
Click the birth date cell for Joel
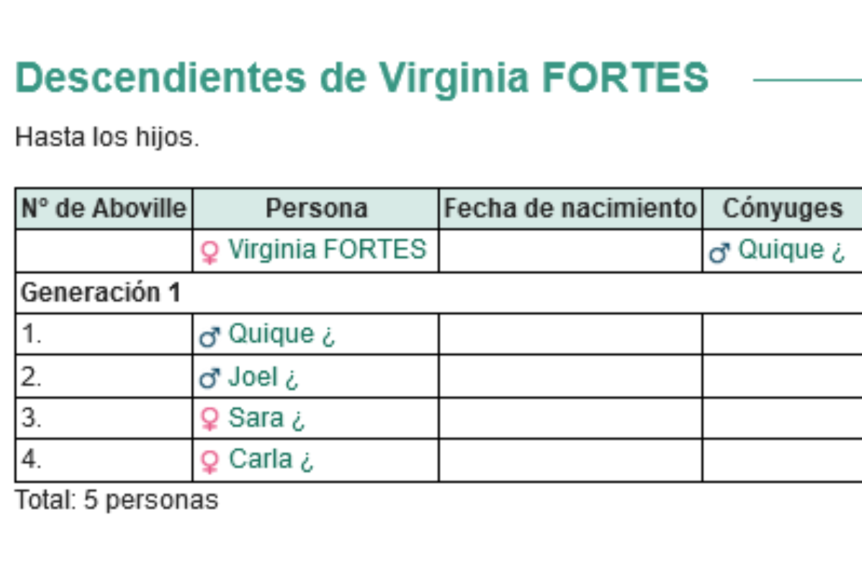pos(570,376)
